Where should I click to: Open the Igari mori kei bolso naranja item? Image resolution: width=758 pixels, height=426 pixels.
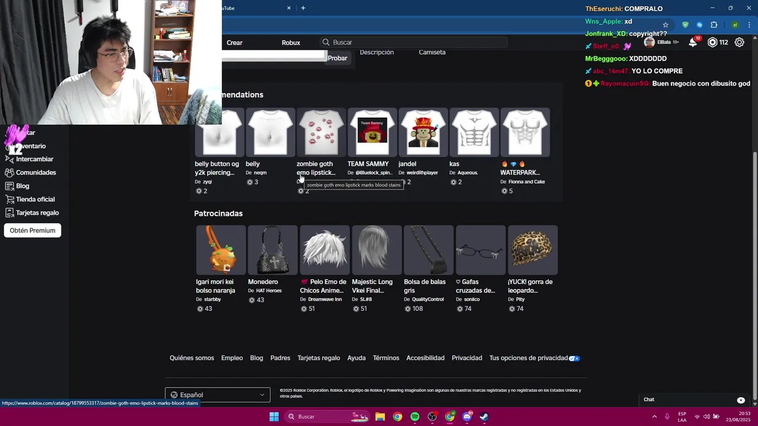coord(220,250)
